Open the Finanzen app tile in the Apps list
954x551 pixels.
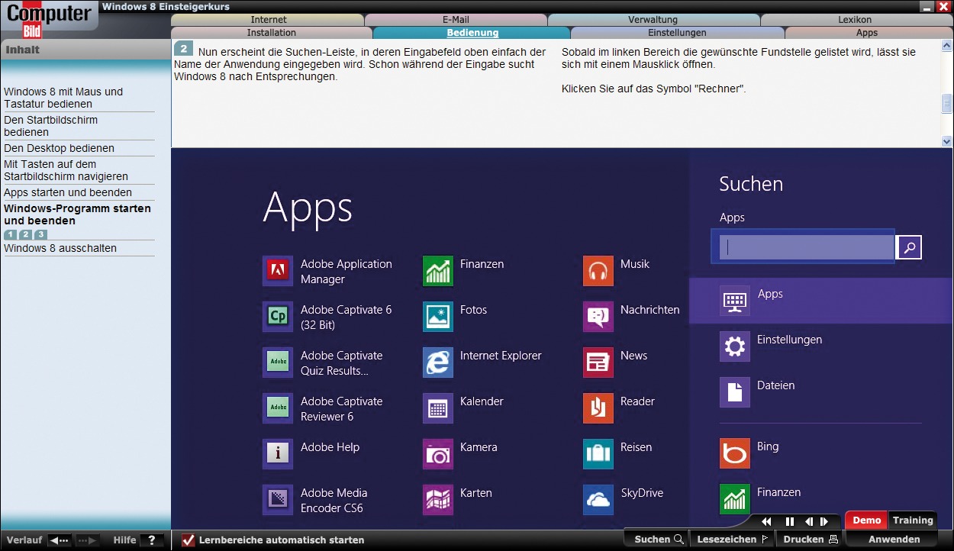[x=437, y=271]
